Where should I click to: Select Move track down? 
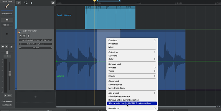click(x=132, y=88)
